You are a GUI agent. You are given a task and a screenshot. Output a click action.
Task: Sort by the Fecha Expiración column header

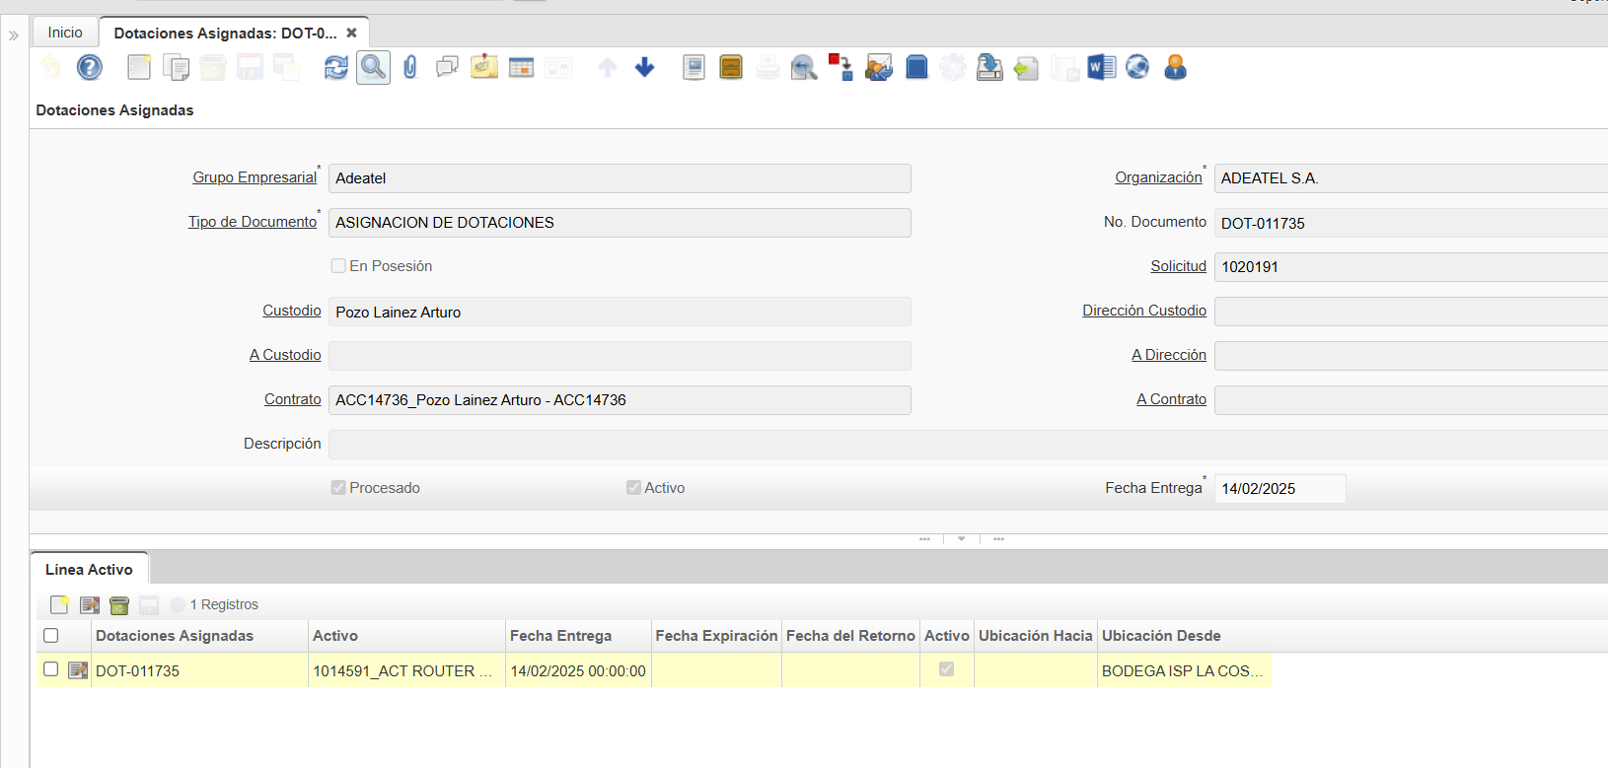pyautogui.click(x=716, y=636)
